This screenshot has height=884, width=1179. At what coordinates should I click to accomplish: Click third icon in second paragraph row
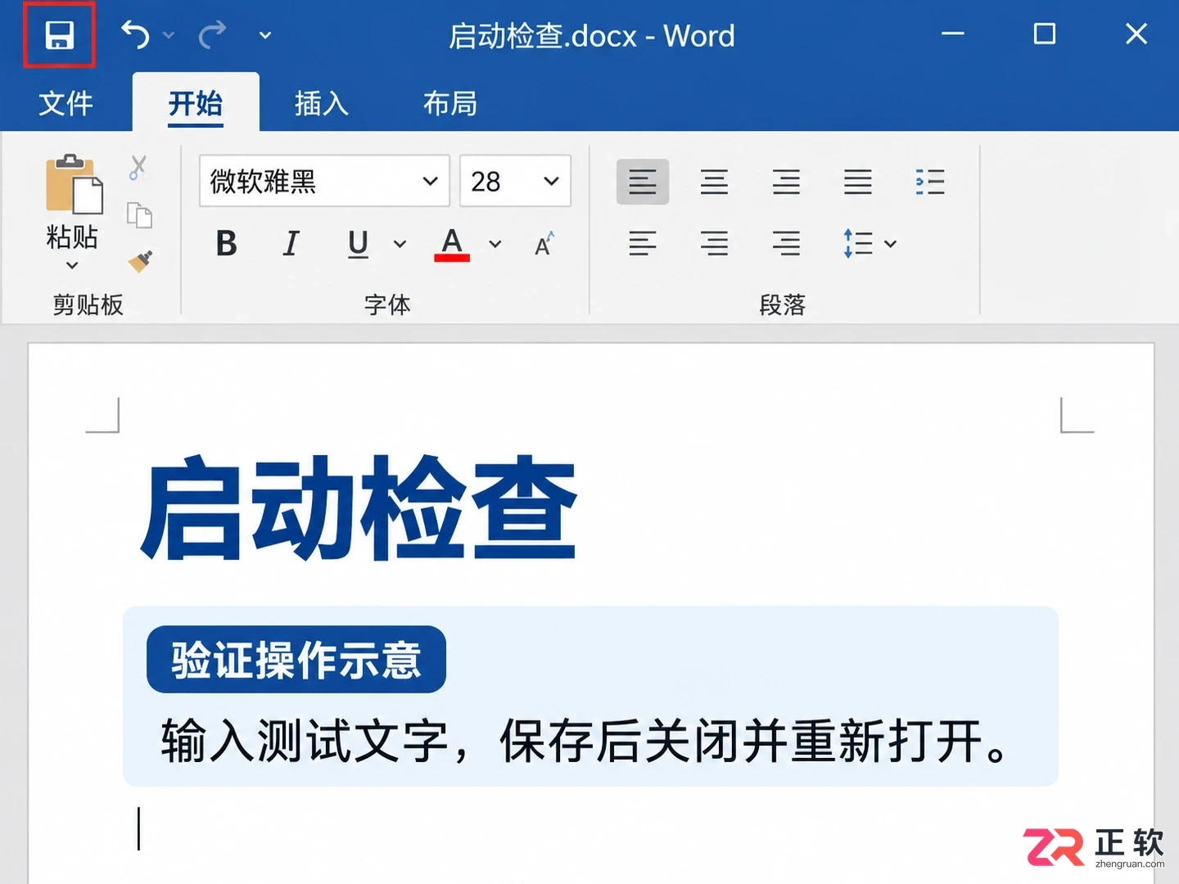[x=786, y=244]
